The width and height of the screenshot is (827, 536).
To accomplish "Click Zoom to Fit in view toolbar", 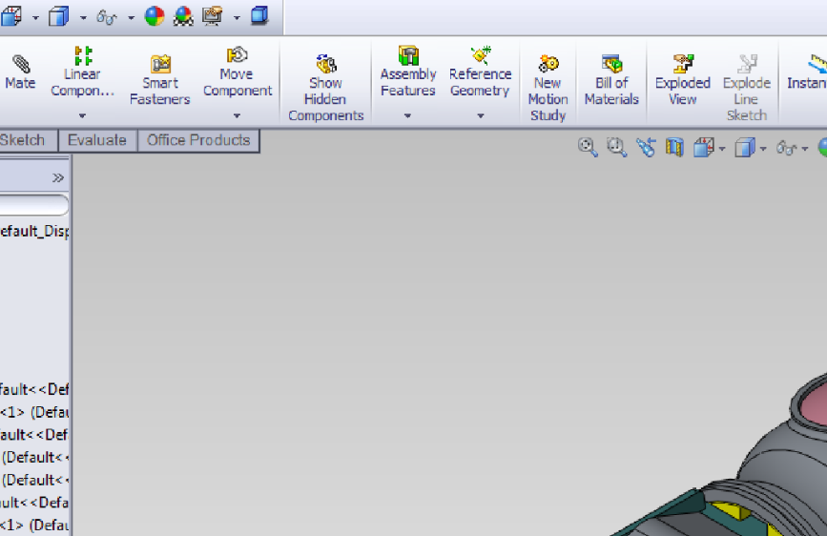I will click(x=588, y=147).
